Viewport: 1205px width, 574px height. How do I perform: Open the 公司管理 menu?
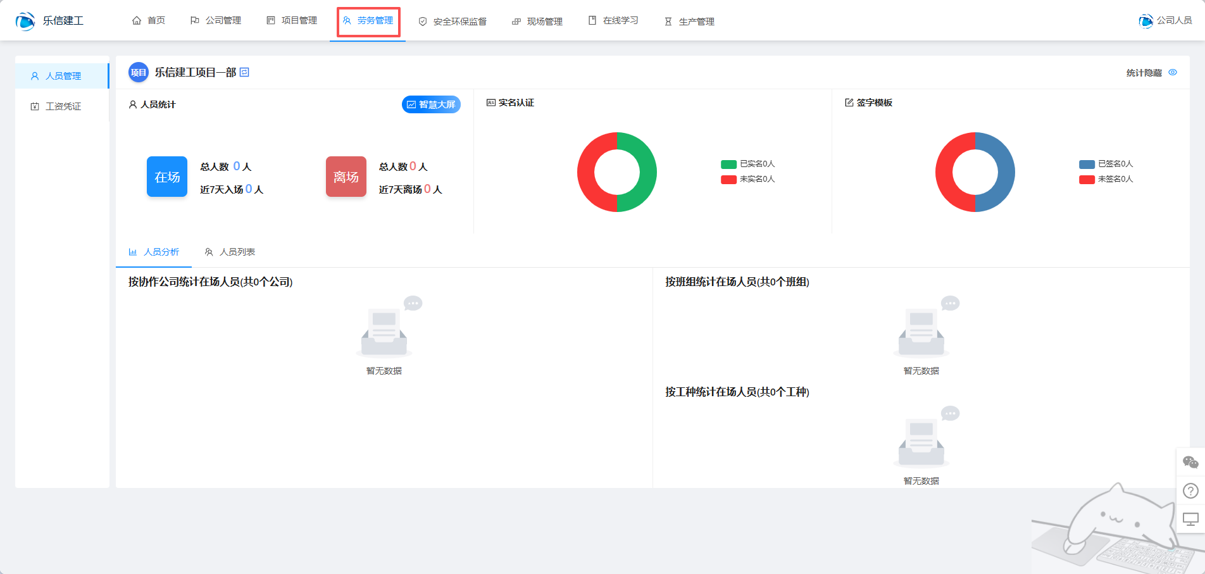(x=216, y=21)
